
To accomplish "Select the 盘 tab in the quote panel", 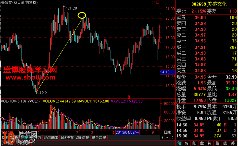I will coord(202,143).
